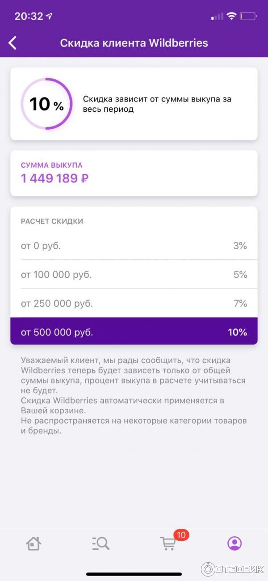Tap the 'Скидка клиента Wildberries' title
The width and height of the screenshot is (268, 581).
click(134, 43)
